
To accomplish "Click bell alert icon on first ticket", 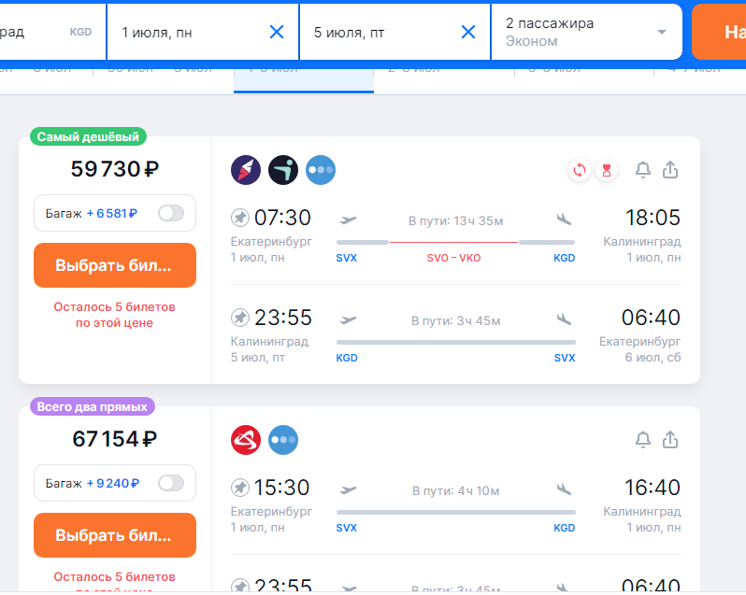I will 643,170.
